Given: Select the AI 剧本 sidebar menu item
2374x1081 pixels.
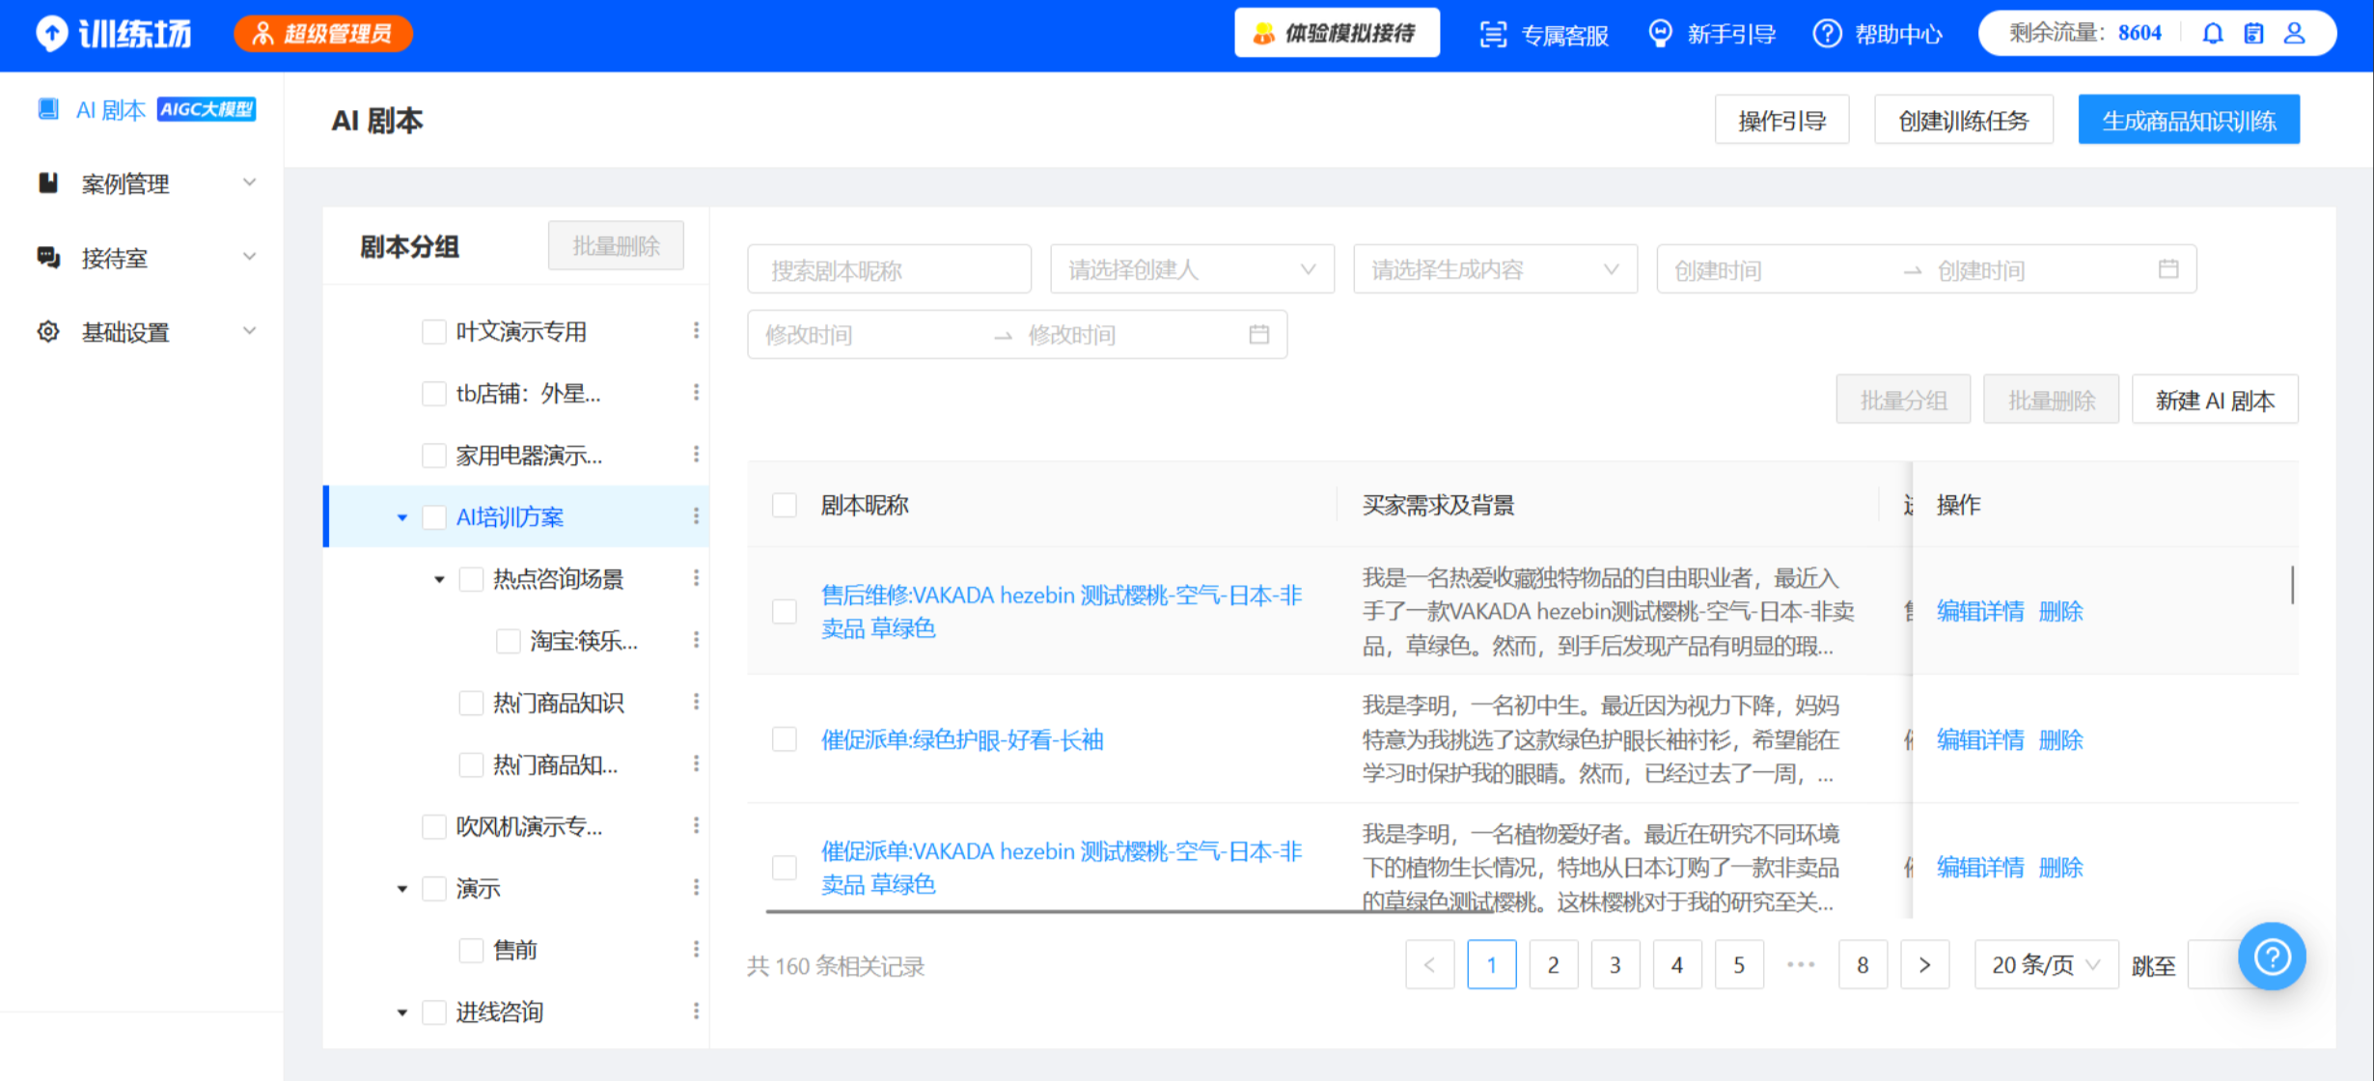Looking at the screenshot, I should pyautogui.click(x=142, y=109).
